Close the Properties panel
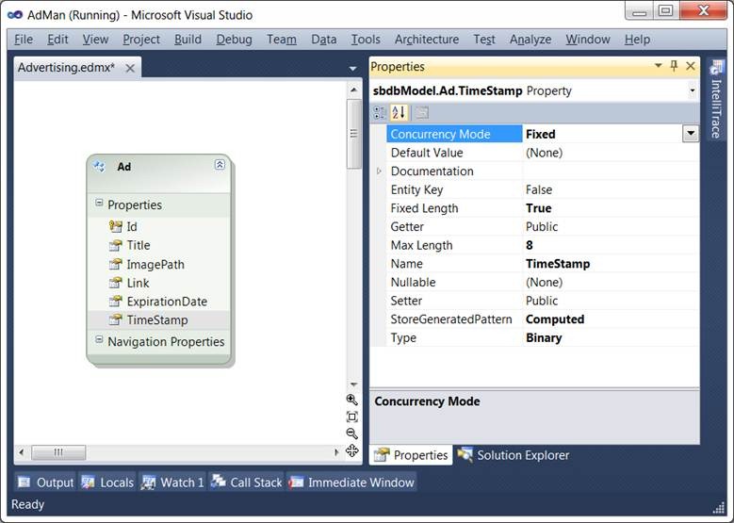The height and width of the screenshot is (523, 734). tap(691, 66)
